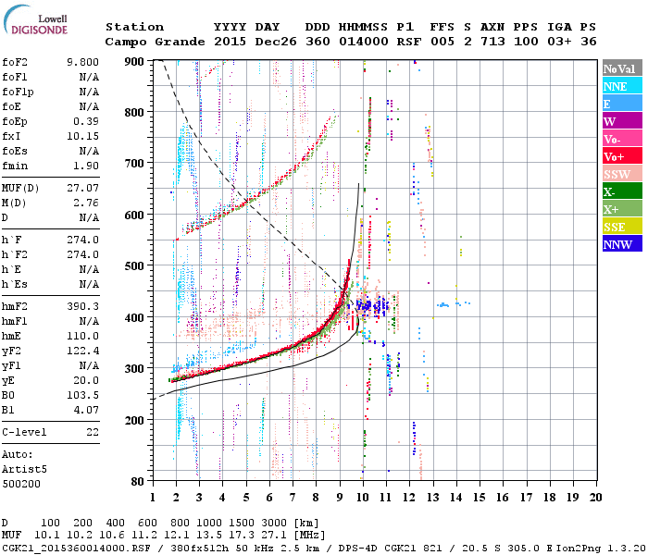Click the CGK21_2015360014000.RSF file name
Image resolution: width=648 pixels, height=555 pixels.
76,549
